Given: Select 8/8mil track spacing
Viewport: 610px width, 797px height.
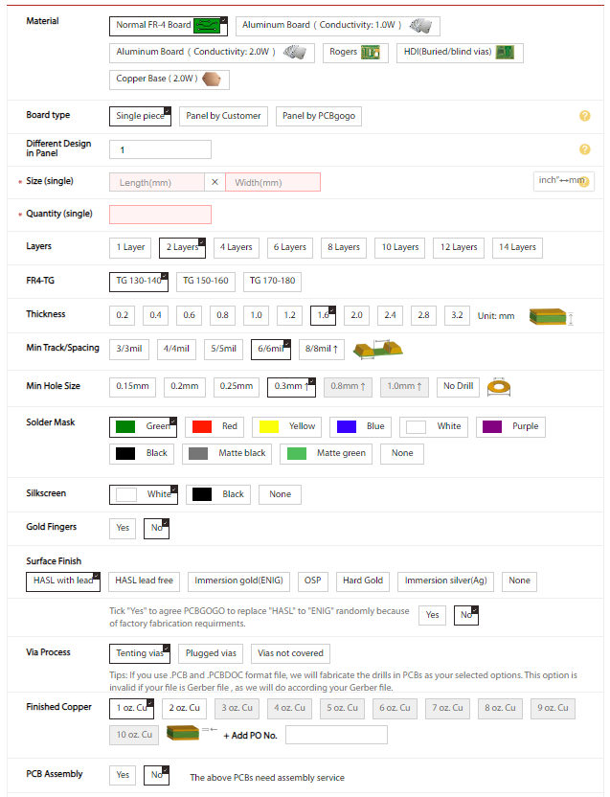Looking at the screenshot, I should point(321,350).
